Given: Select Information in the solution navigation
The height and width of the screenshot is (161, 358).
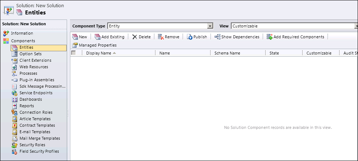Looking at the screenshot, I should [22, 33].
